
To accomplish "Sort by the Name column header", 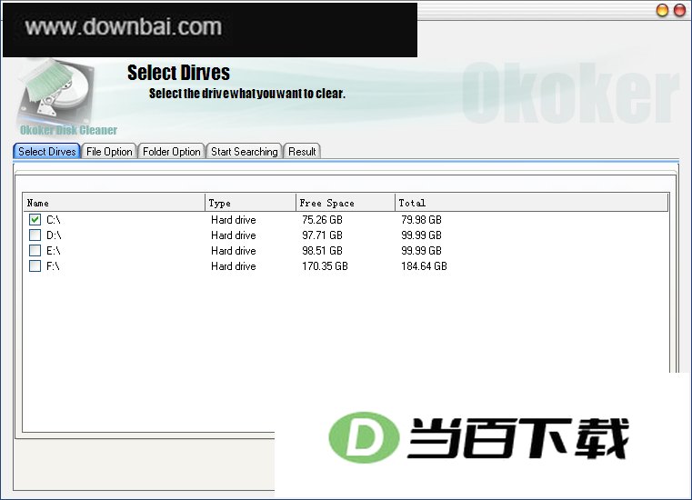I will (x=115, y=203).
